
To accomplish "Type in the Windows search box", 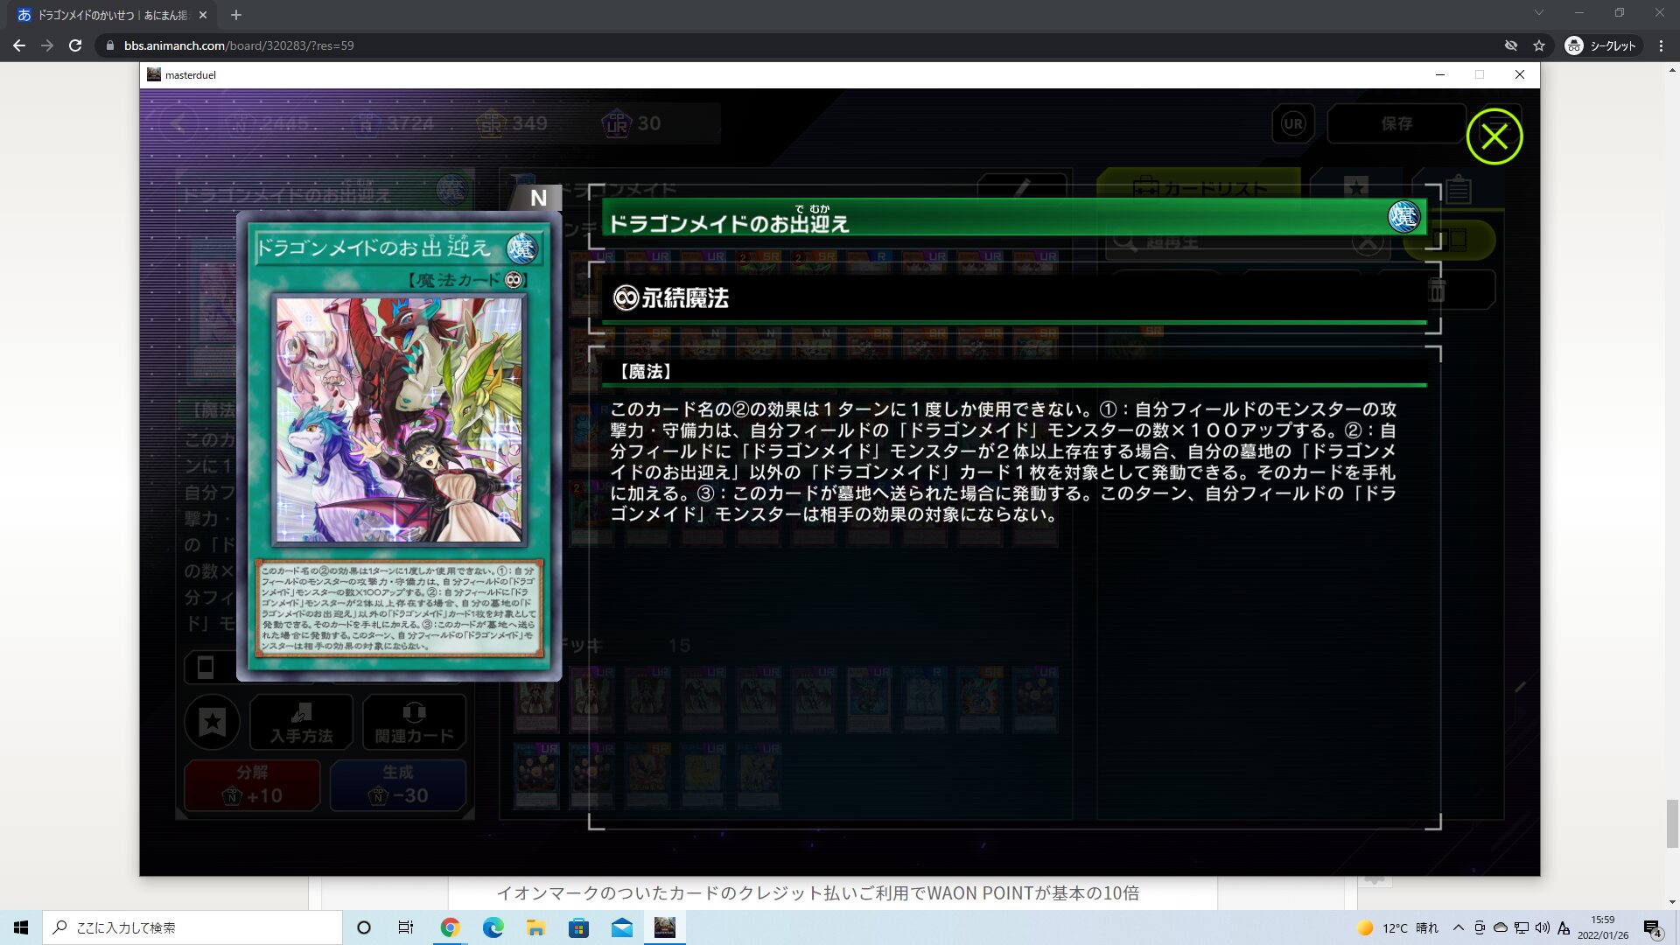I will [192, 927].
